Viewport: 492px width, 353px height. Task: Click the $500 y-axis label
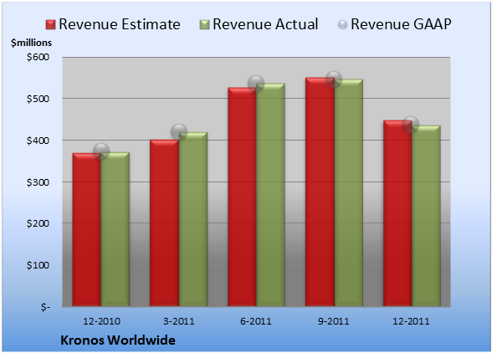[38, 99]
